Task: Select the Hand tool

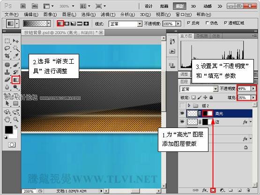Action: tap(7, 119)
